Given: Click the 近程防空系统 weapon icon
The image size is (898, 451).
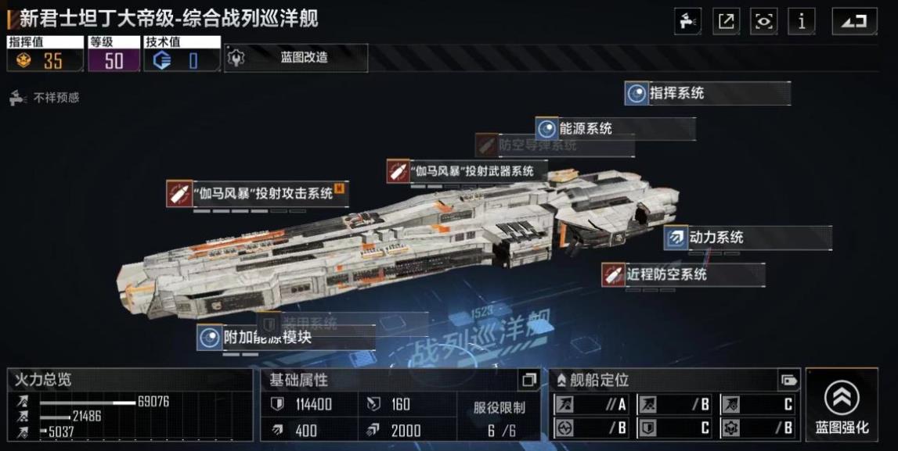Looking at the screenshot, I should point(613,274).
